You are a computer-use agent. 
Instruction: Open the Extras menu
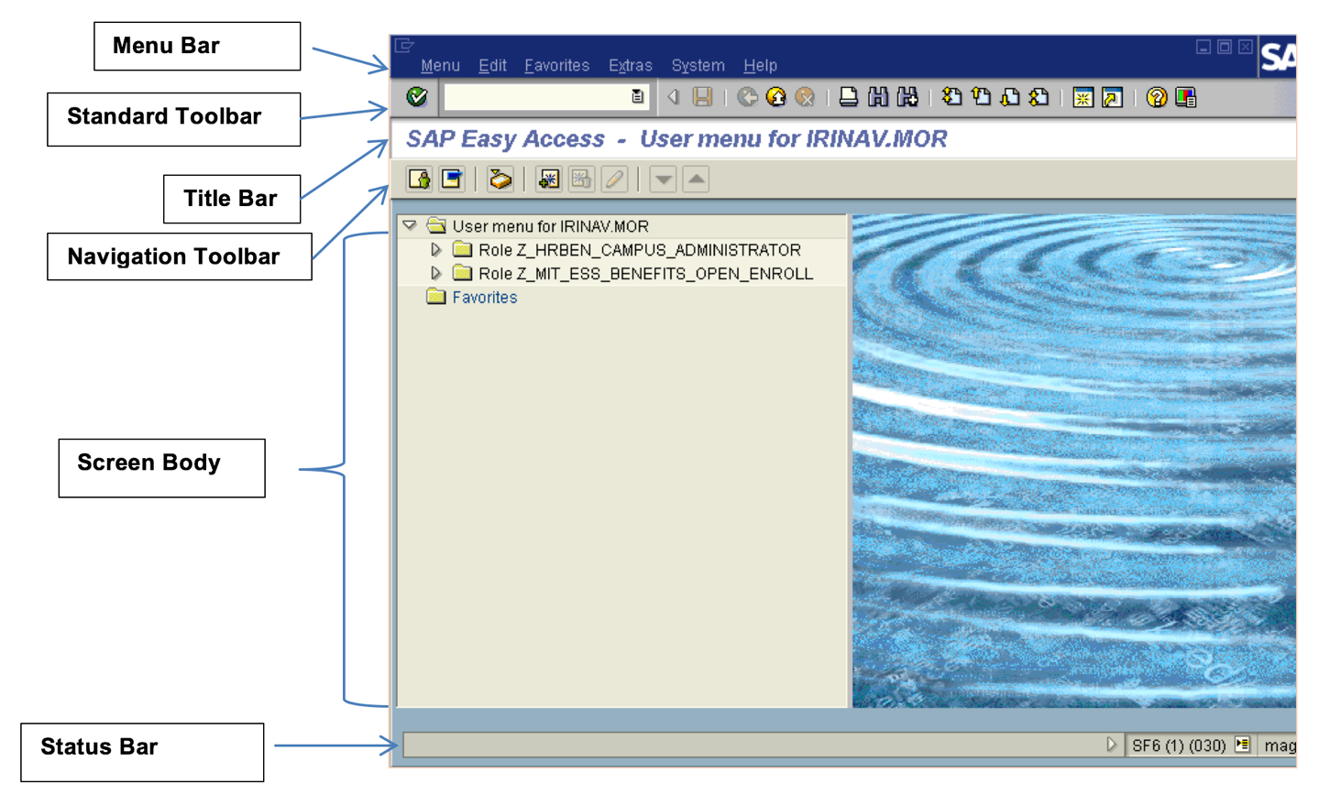click(630, 65)
